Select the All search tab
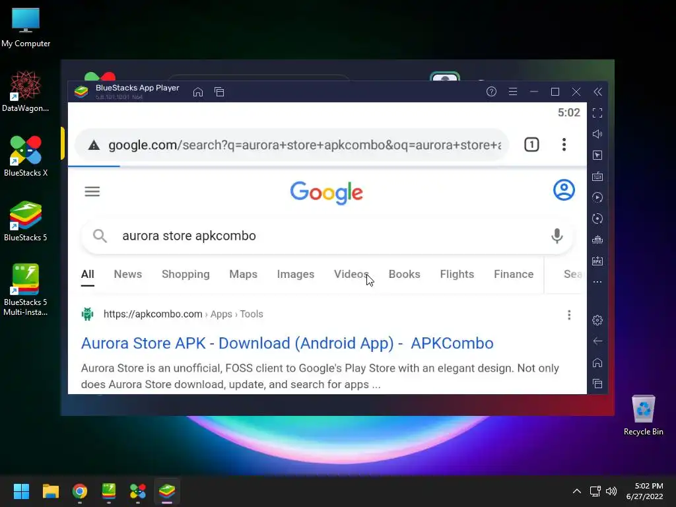 point(88,275)
